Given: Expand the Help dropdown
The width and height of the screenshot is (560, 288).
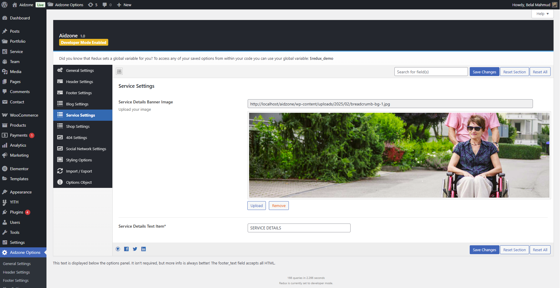Looking at the screenshot, I should (542, 14).
